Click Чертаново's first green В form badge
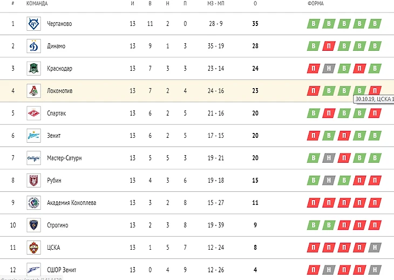The width and height of the screenshot is (394, 280). click(313, 24)
